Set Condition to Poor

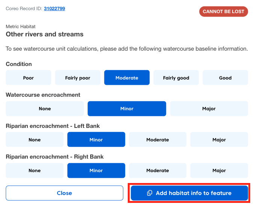click(x=29, y=78)
